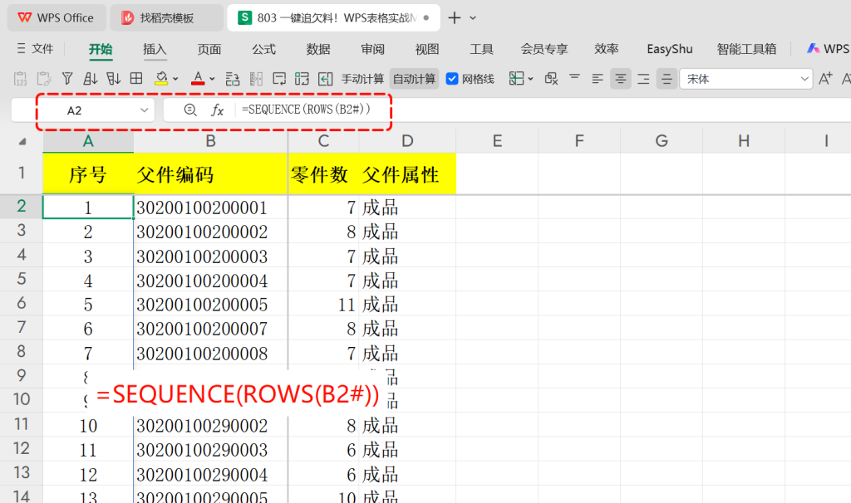Open the fill color dropdown arrow
The width and height of the screenshot is (851, 503).
coord(175,79)
